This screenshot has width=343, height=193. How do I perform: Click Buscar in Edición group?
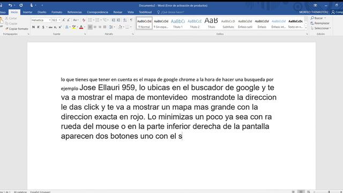tap(318, 18)
